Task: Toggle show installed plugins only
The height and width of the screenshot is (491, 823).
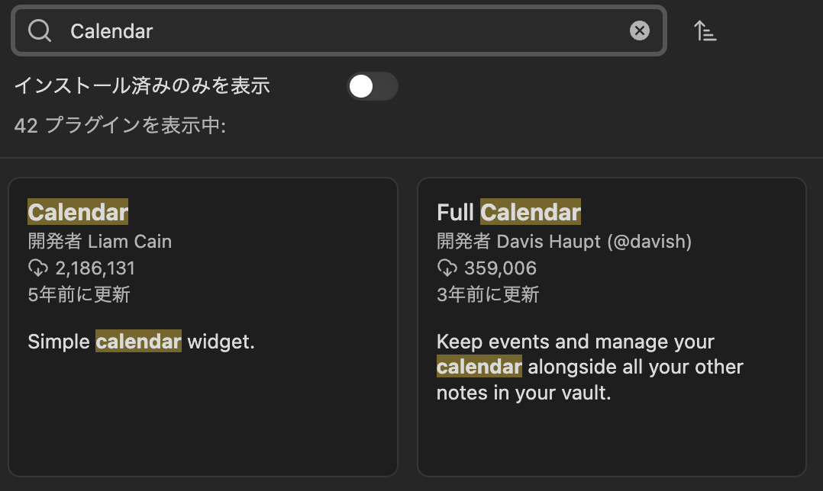Action: click(x=373, y=86)
